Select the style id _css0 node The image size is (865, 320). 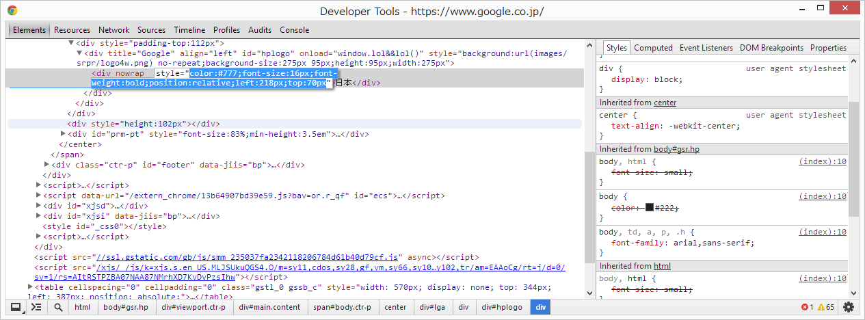[x=105, y=226]
